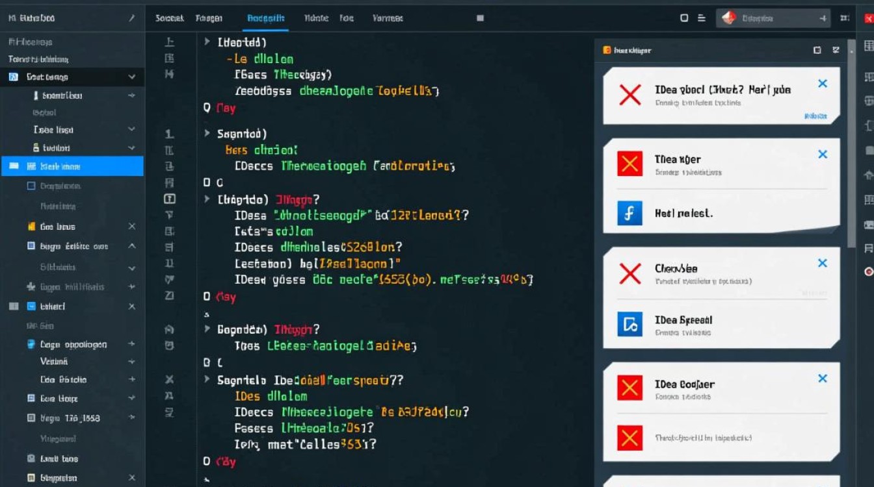874x487 pixels.
Task: Click the bug-shaped icon in the sidebar tree
Action: (31, 286)
